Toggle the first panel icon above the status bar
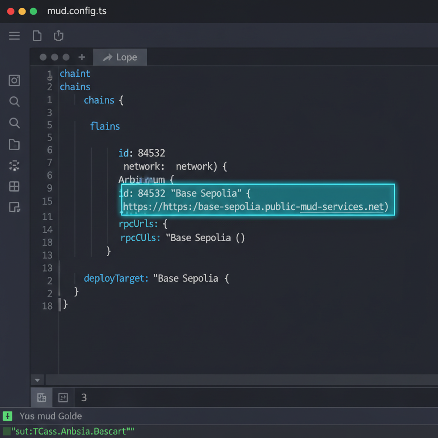Image resolution: width=438 pixels, height=438 pixels. pos(41,397)
